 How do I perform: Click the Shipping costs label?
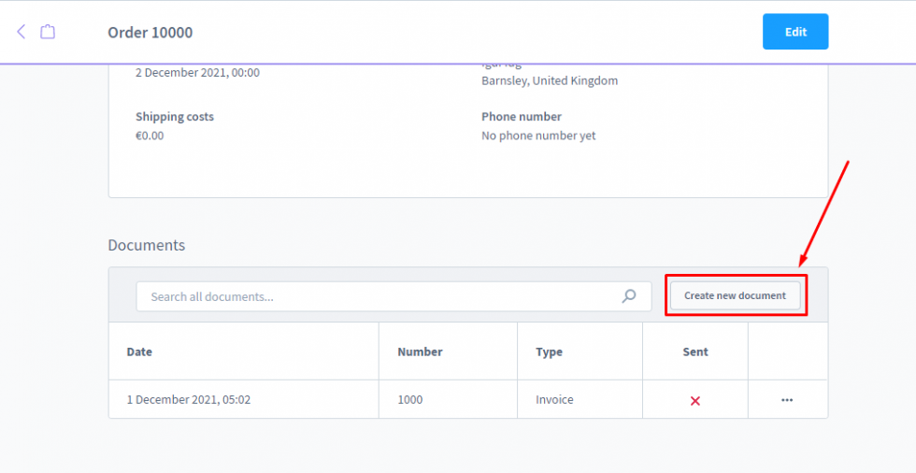pyautogui.click(x=175, y=117)
